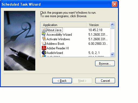Choose Accessibility Wizard in the program list
The height and width of the screenshot is (103, 138).
[59, 35]
